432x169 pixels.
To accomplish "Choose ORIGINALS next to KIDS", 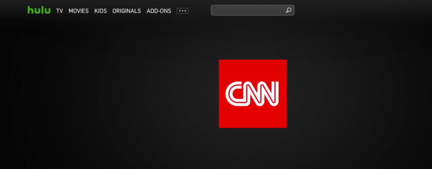I will pyautogui.click(x=127, y=11).
